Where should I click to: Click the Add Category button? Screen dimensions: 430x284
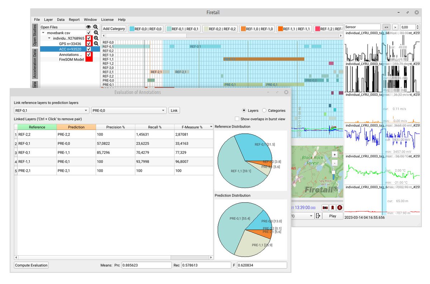tap(114, 29)
